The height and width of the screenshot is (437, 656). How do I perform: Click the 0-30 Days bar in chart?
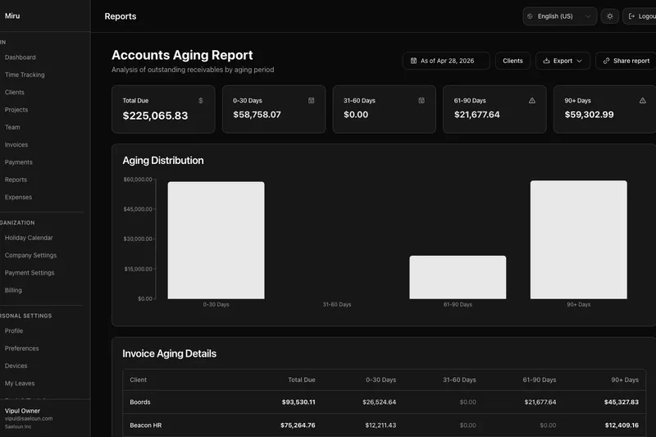[216, 240]
